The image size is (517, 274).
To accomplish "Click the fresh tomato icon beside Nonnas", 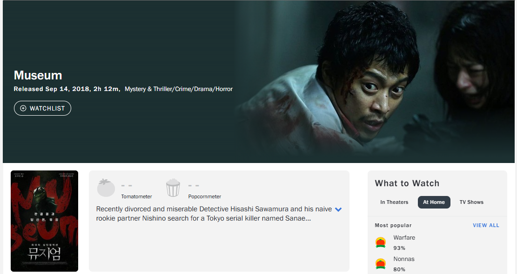I will pos(381,264).
